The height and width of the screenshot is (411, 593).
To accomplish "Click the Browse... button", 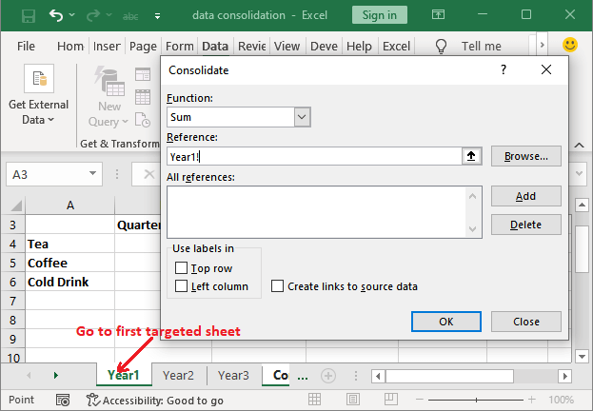I will point(526,156).
